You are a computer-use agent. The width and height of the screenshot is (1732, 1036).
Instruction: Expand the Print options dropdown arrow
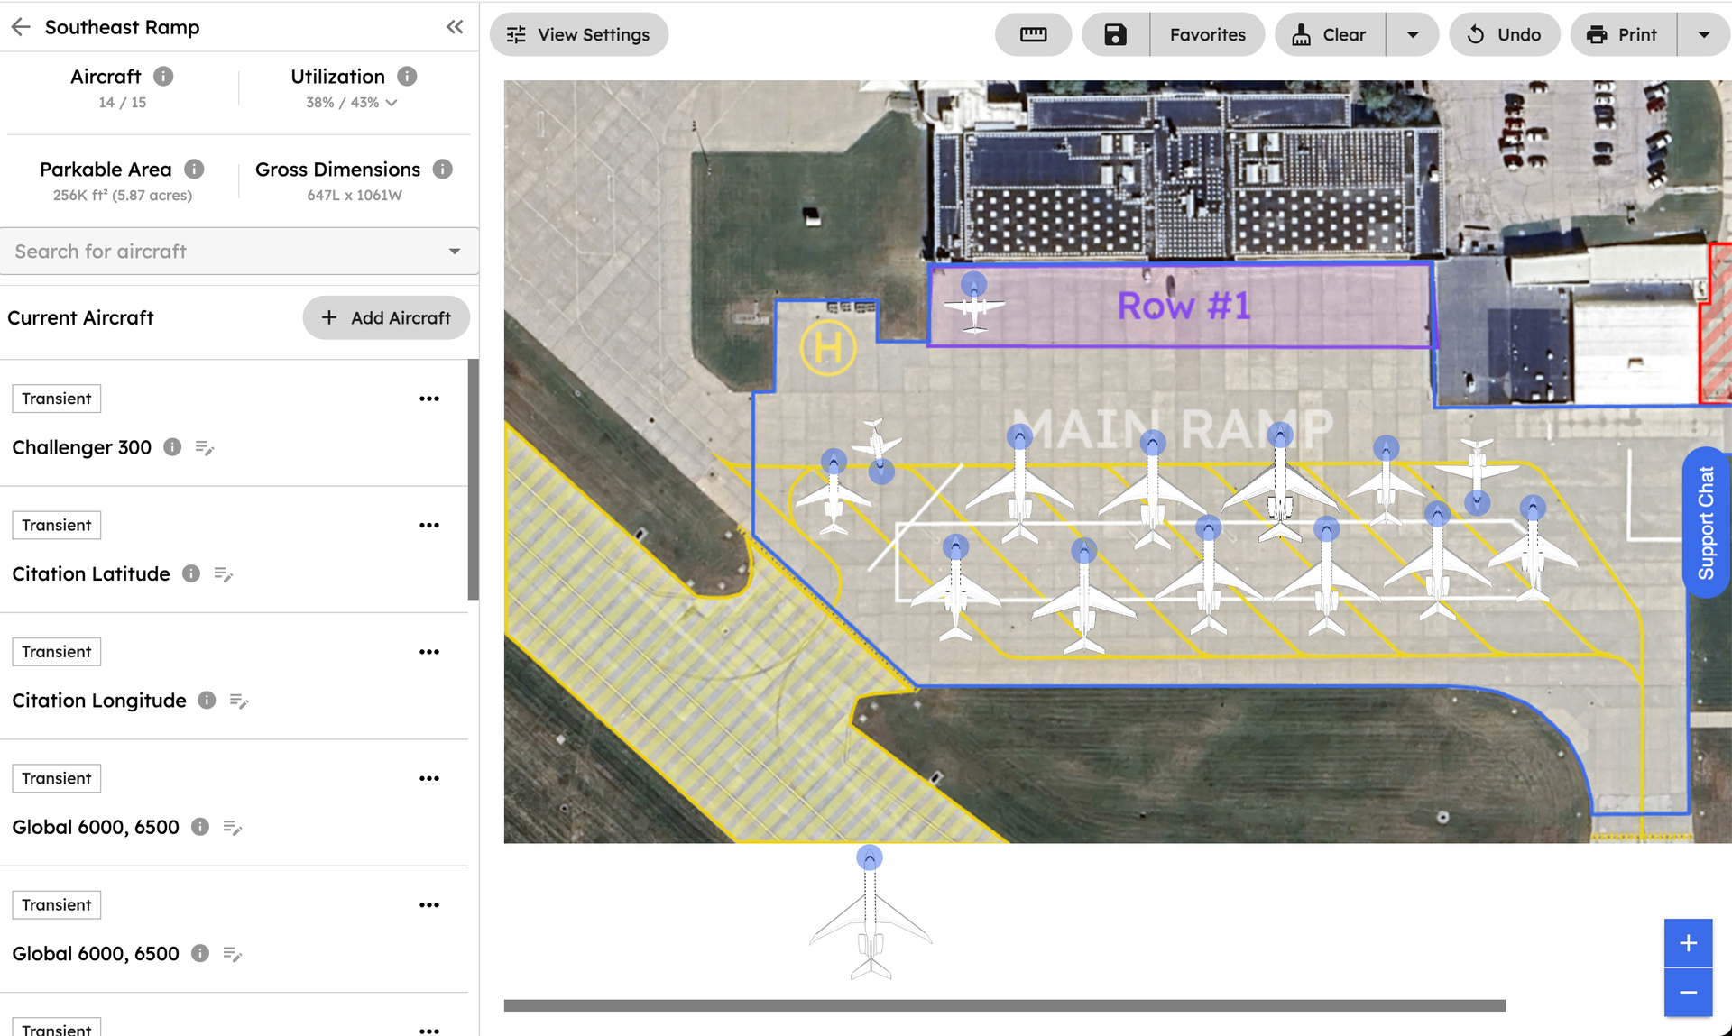pyautogui.click(x=1704, y=34)
